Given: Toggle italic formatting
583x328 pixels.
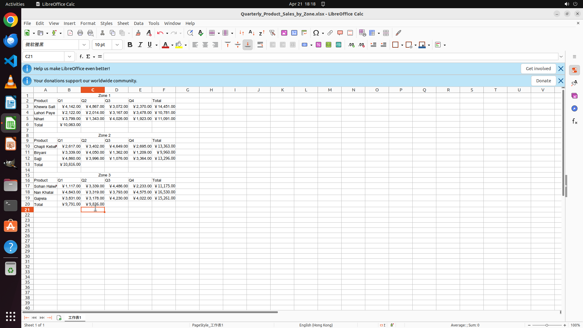Looking at the screenshot, I should 140,45.
